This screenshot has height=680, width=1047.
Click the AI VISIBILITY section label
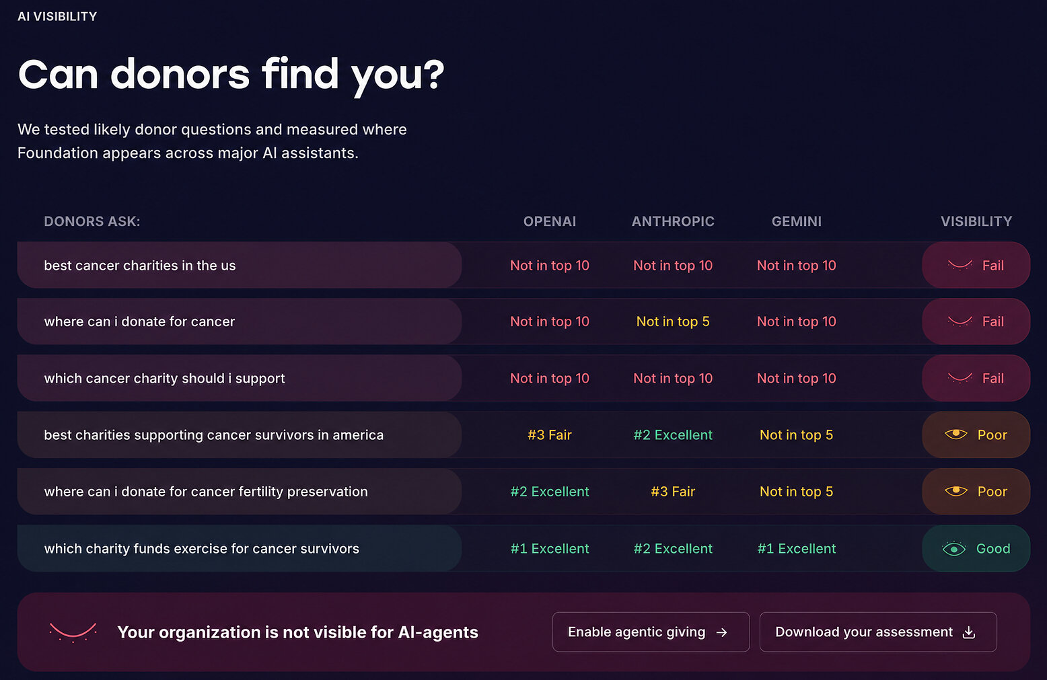(x=57, y=16)
